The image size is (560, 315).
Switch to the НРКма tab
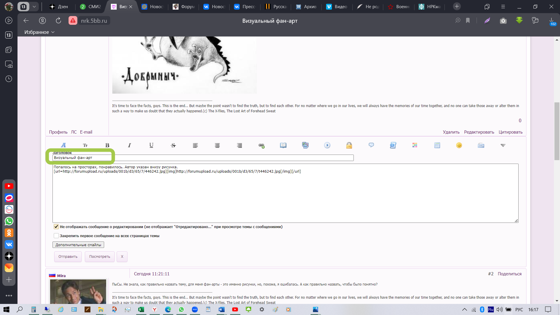(430, 6)
